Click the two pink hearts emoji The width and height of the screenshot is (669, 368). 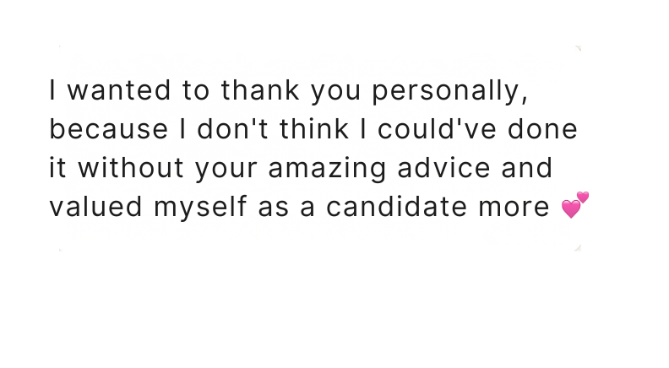point(575,205)
